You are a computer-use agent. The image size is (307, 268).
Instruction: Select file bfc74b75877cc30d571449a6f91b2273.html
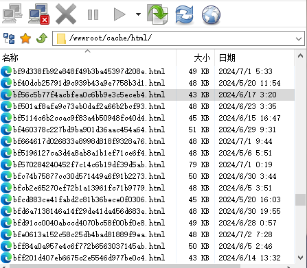89,176
